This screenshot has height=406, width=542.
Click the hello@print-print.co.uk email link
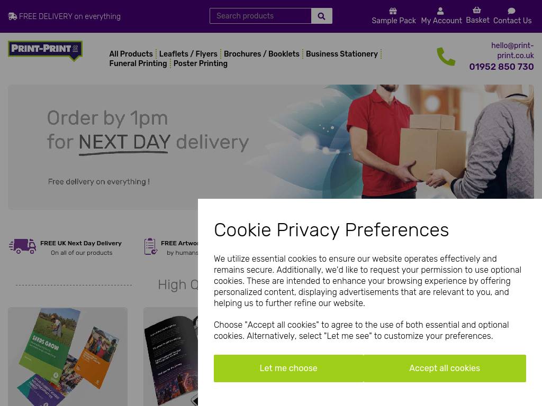[x=512, y=50]
